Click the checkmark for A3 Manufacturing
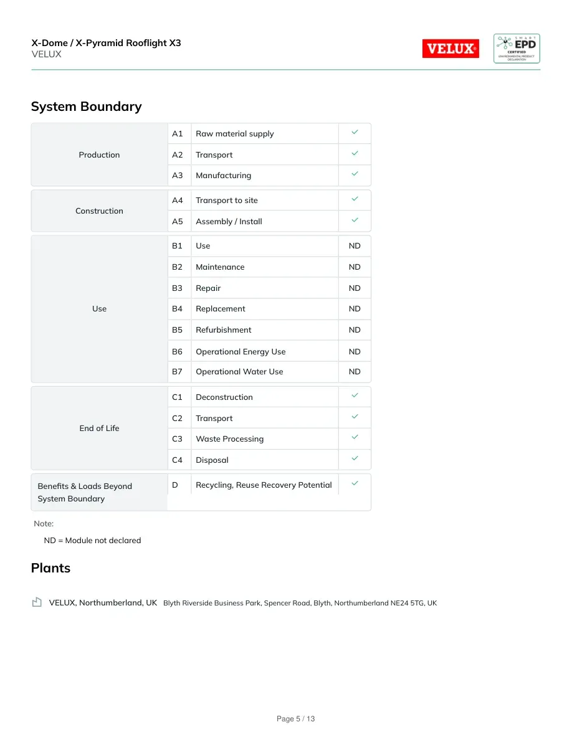572x740 pixels. point(355,174)
